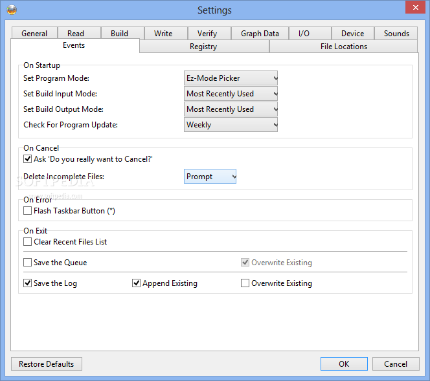Open Delete Incomplete Files Prompt dropdown
This screenshot has width=430, height=381.
(x=210, y=177)
